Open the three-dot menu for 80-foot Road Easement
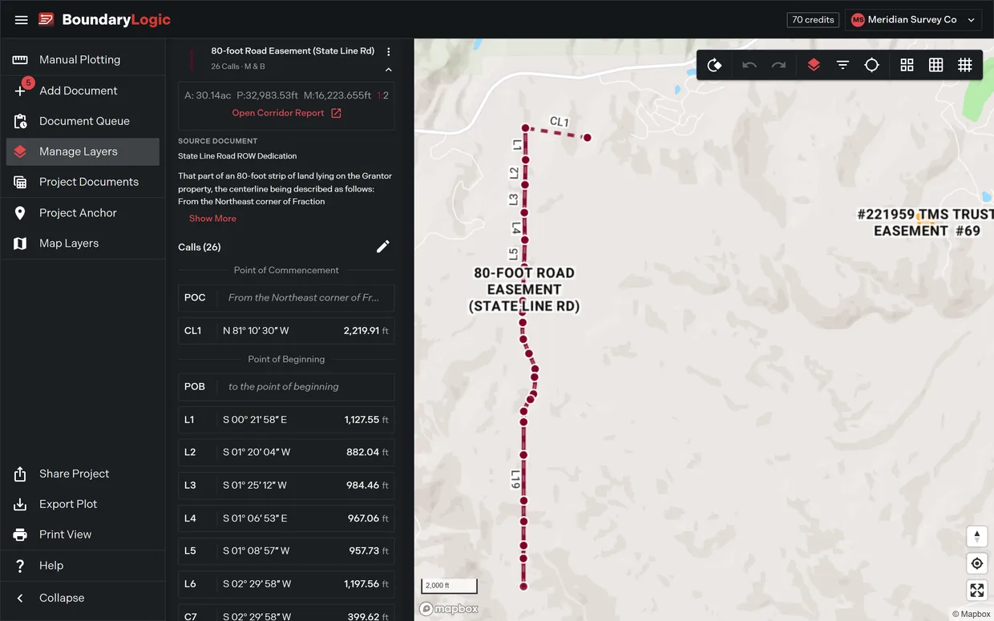The image size is (994, 621). pyautogui.click(x=389, y=51)
